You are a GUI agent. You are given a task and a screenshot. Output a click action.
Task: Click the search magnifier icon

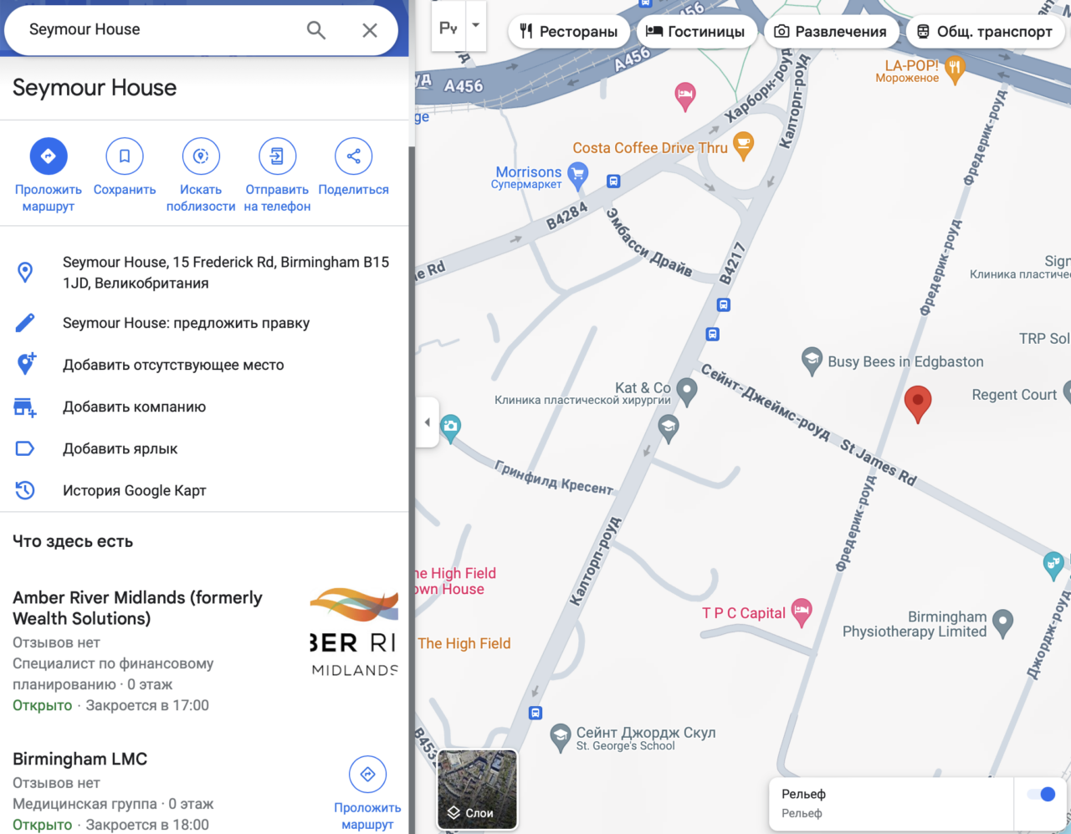pyautogui.click(x=316, y=30)
